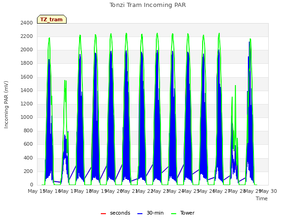Click the 'Tower' legend label
This screenshot has height=222, width=296.
tap(187, 213)
